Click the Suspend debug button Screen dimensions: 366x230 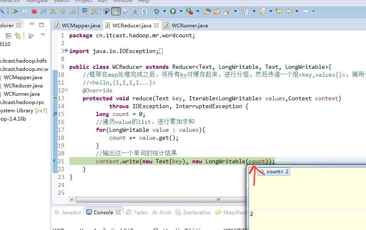[24, 11]
